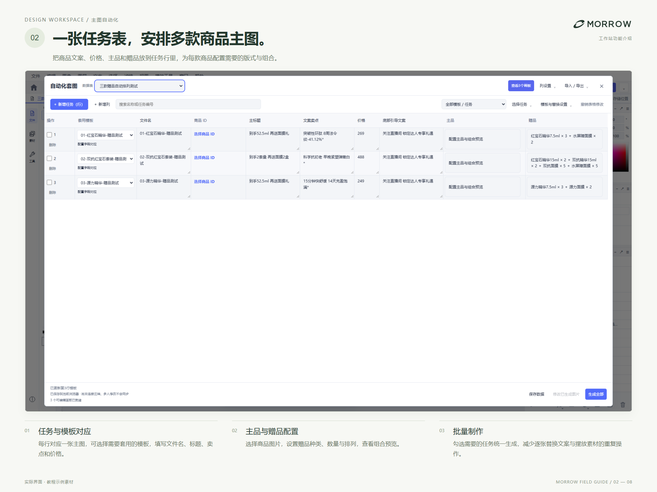Click 删除 under task row 1
Viewport: 657px width, 492px height.
point(52,145)
